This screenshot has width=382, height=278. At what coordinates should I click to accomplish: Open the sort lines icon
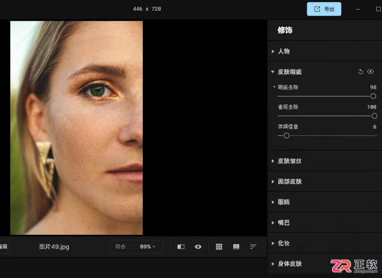pos(253,247)
